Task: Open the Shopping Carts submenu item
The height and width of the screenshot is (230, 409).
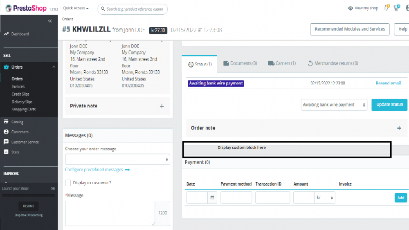Action: click(23, 109)
